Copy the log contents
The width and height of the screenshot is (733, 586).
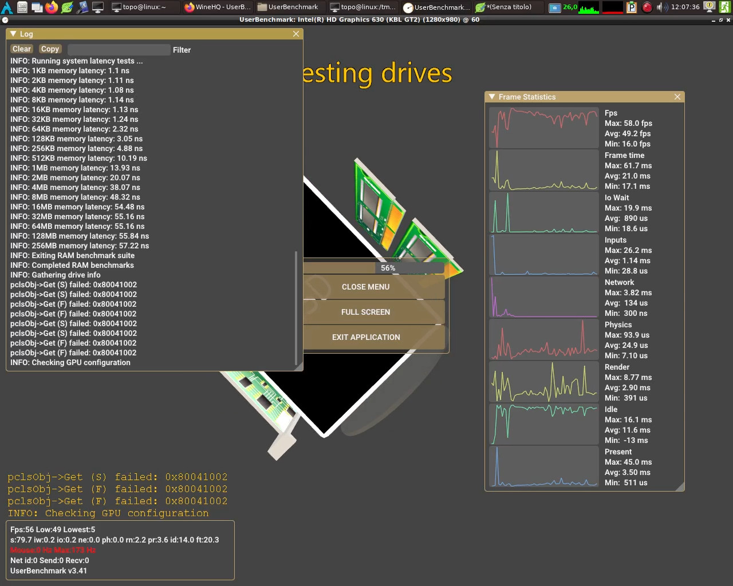tap(50, 49)
